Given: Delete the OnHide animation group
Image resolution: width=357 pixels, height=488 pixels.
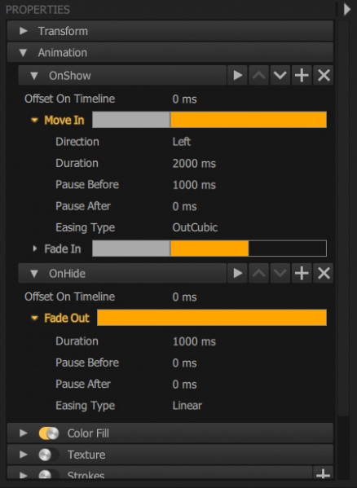Looking at the screenshot, I should point(324,273).
